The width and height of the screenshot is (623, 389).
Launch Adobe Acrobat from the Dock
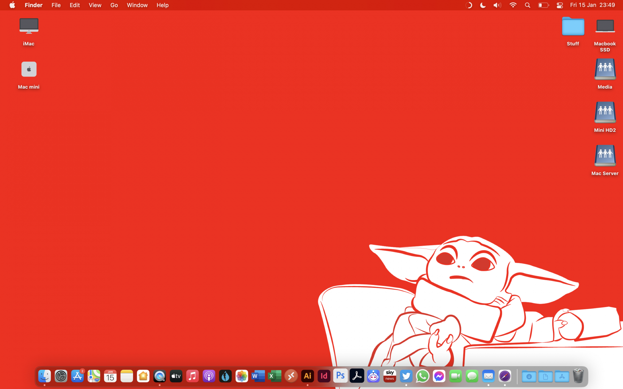357,376
